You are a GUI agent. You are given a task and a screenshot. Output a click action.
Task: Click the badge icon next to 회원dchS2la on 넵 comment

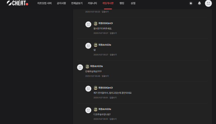[96, 45]
